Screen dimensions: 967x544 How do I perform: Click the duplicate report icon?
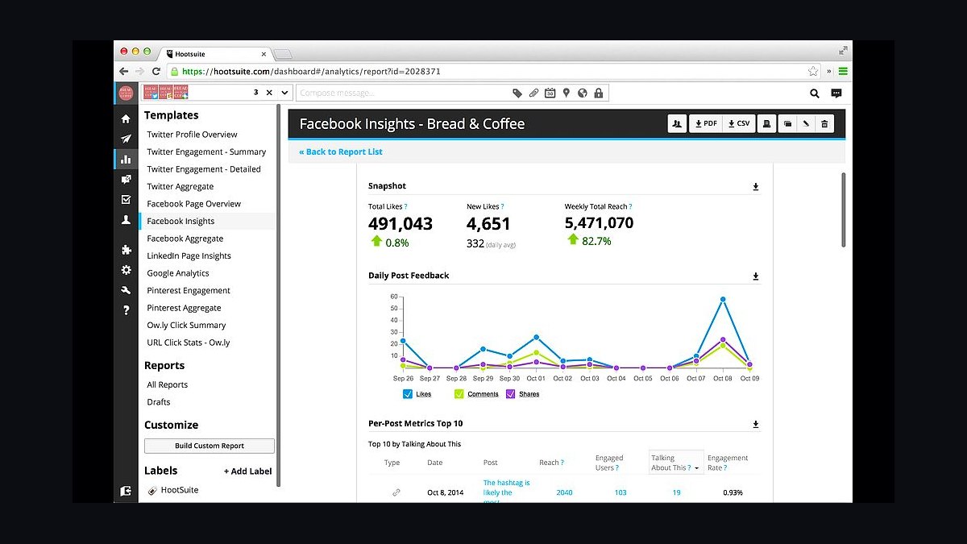788,124
